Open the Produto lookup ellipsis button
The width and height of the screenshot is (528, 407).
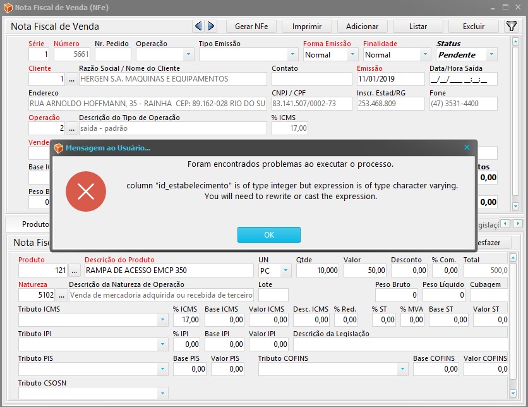[x=74, y=270]
